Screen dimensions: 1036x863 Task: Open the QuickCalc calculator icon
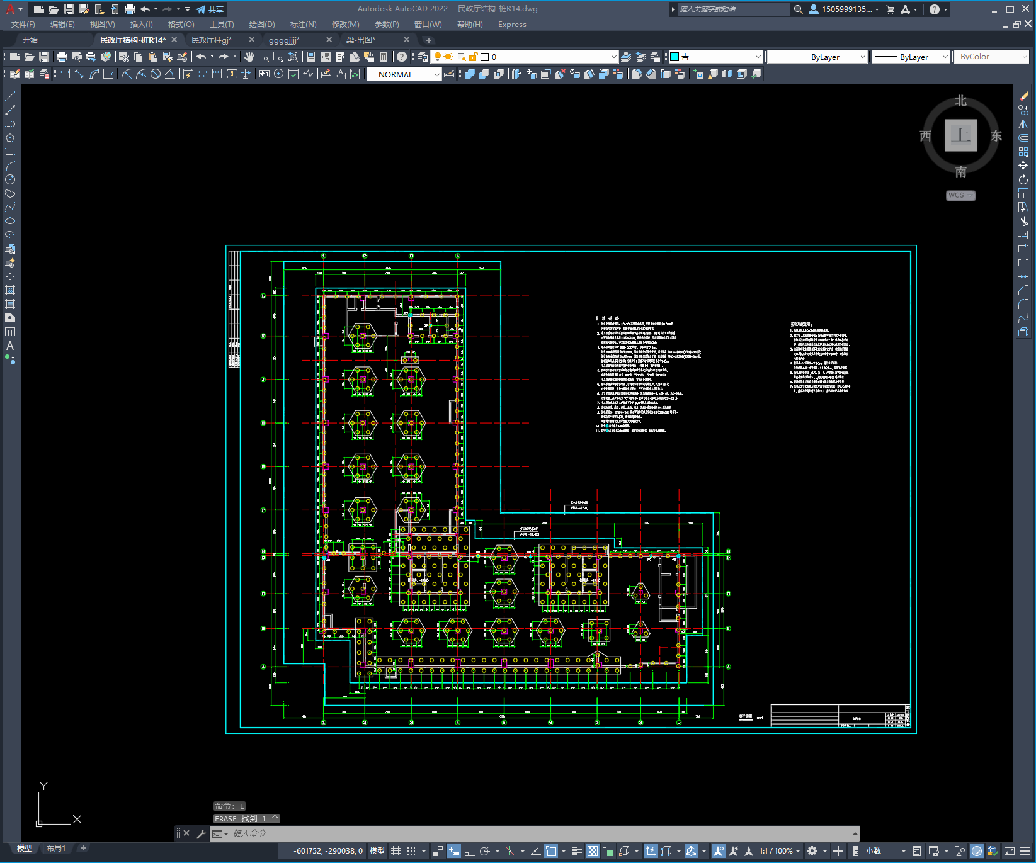(x=384, y=57)
